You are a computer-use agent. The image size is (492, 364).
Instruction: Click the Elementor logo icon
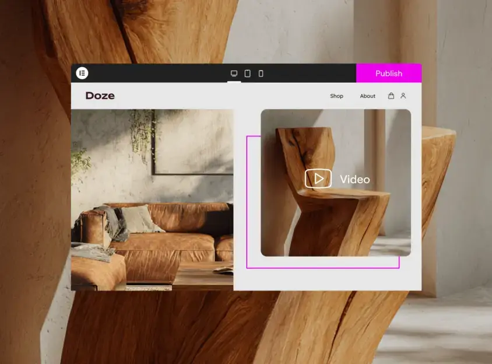[82, 73]
